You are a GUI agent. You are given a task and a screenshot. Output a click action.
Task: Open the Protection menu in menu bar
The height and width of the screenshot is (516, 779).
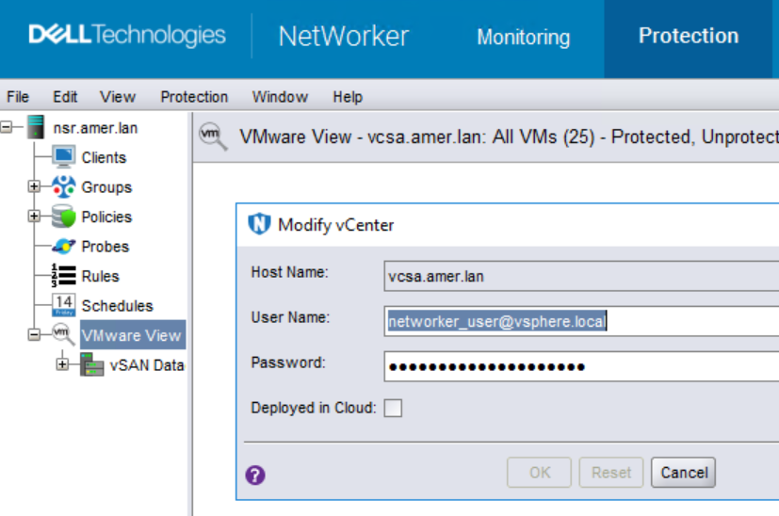pyautogui.click(x=194, y=96)
